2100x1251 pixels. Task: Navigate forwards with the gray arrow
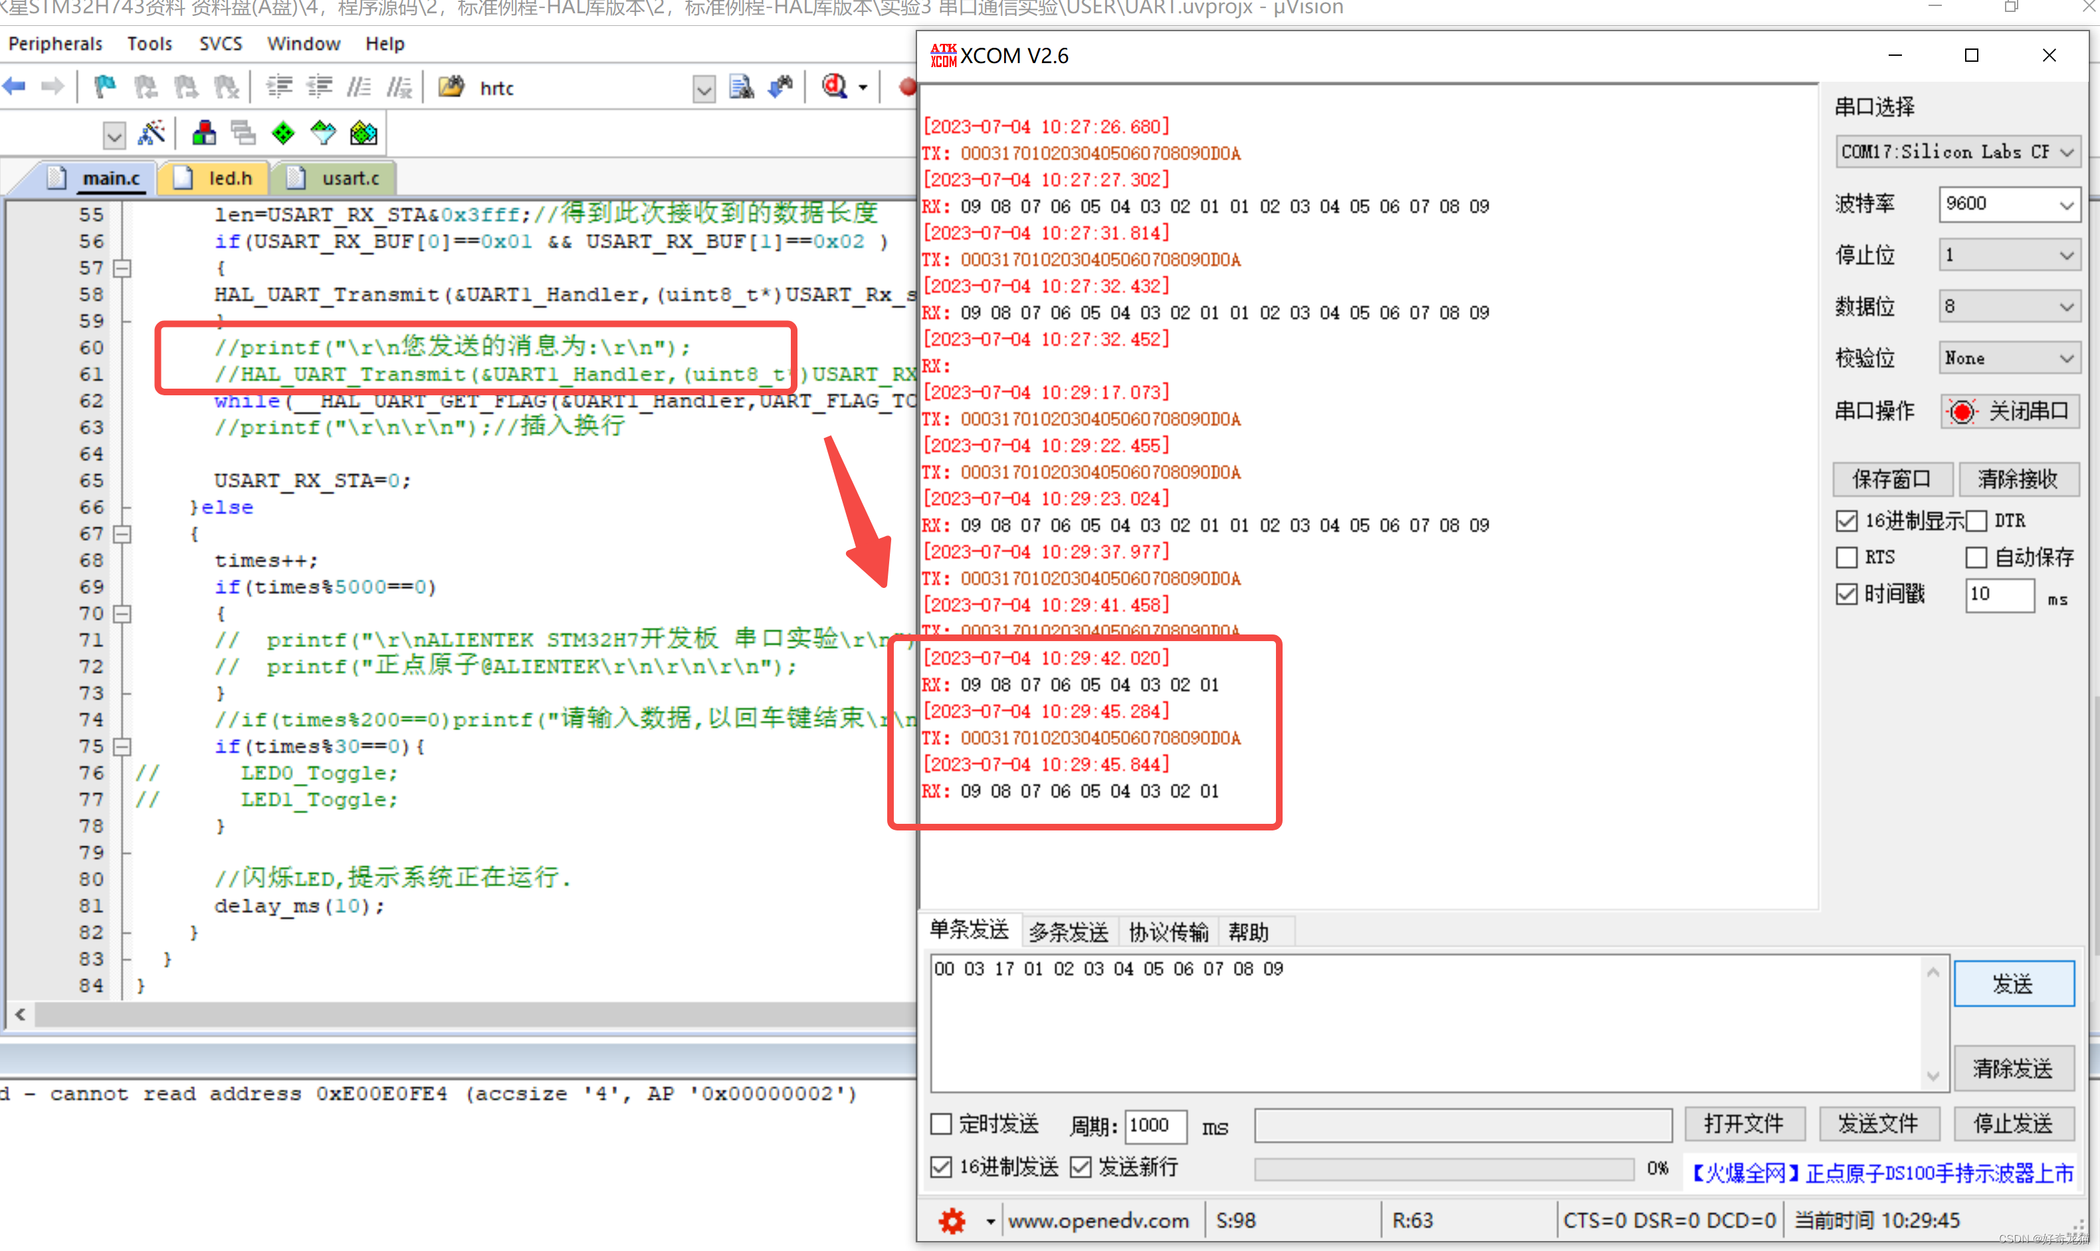(x=52, y=87)
